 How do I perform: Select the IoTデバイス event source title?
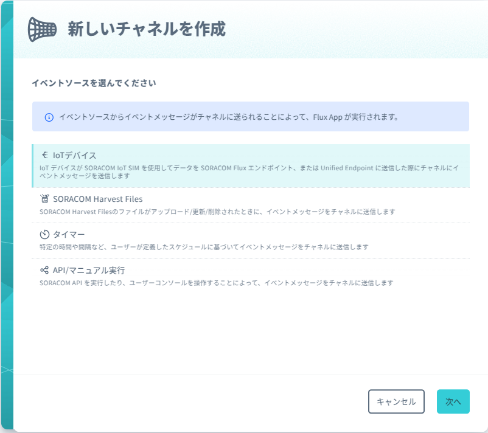pos(75,155)
